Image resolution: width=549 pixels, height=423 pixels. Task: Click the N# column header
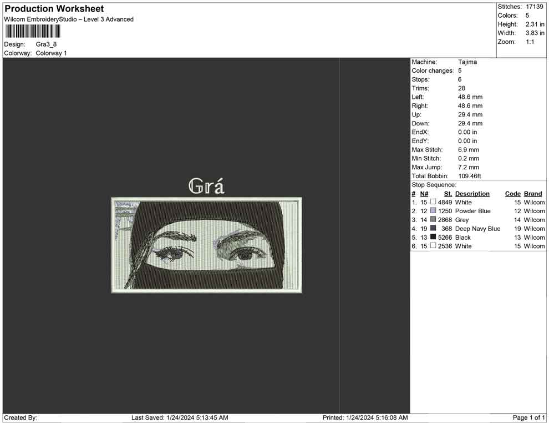424,194
